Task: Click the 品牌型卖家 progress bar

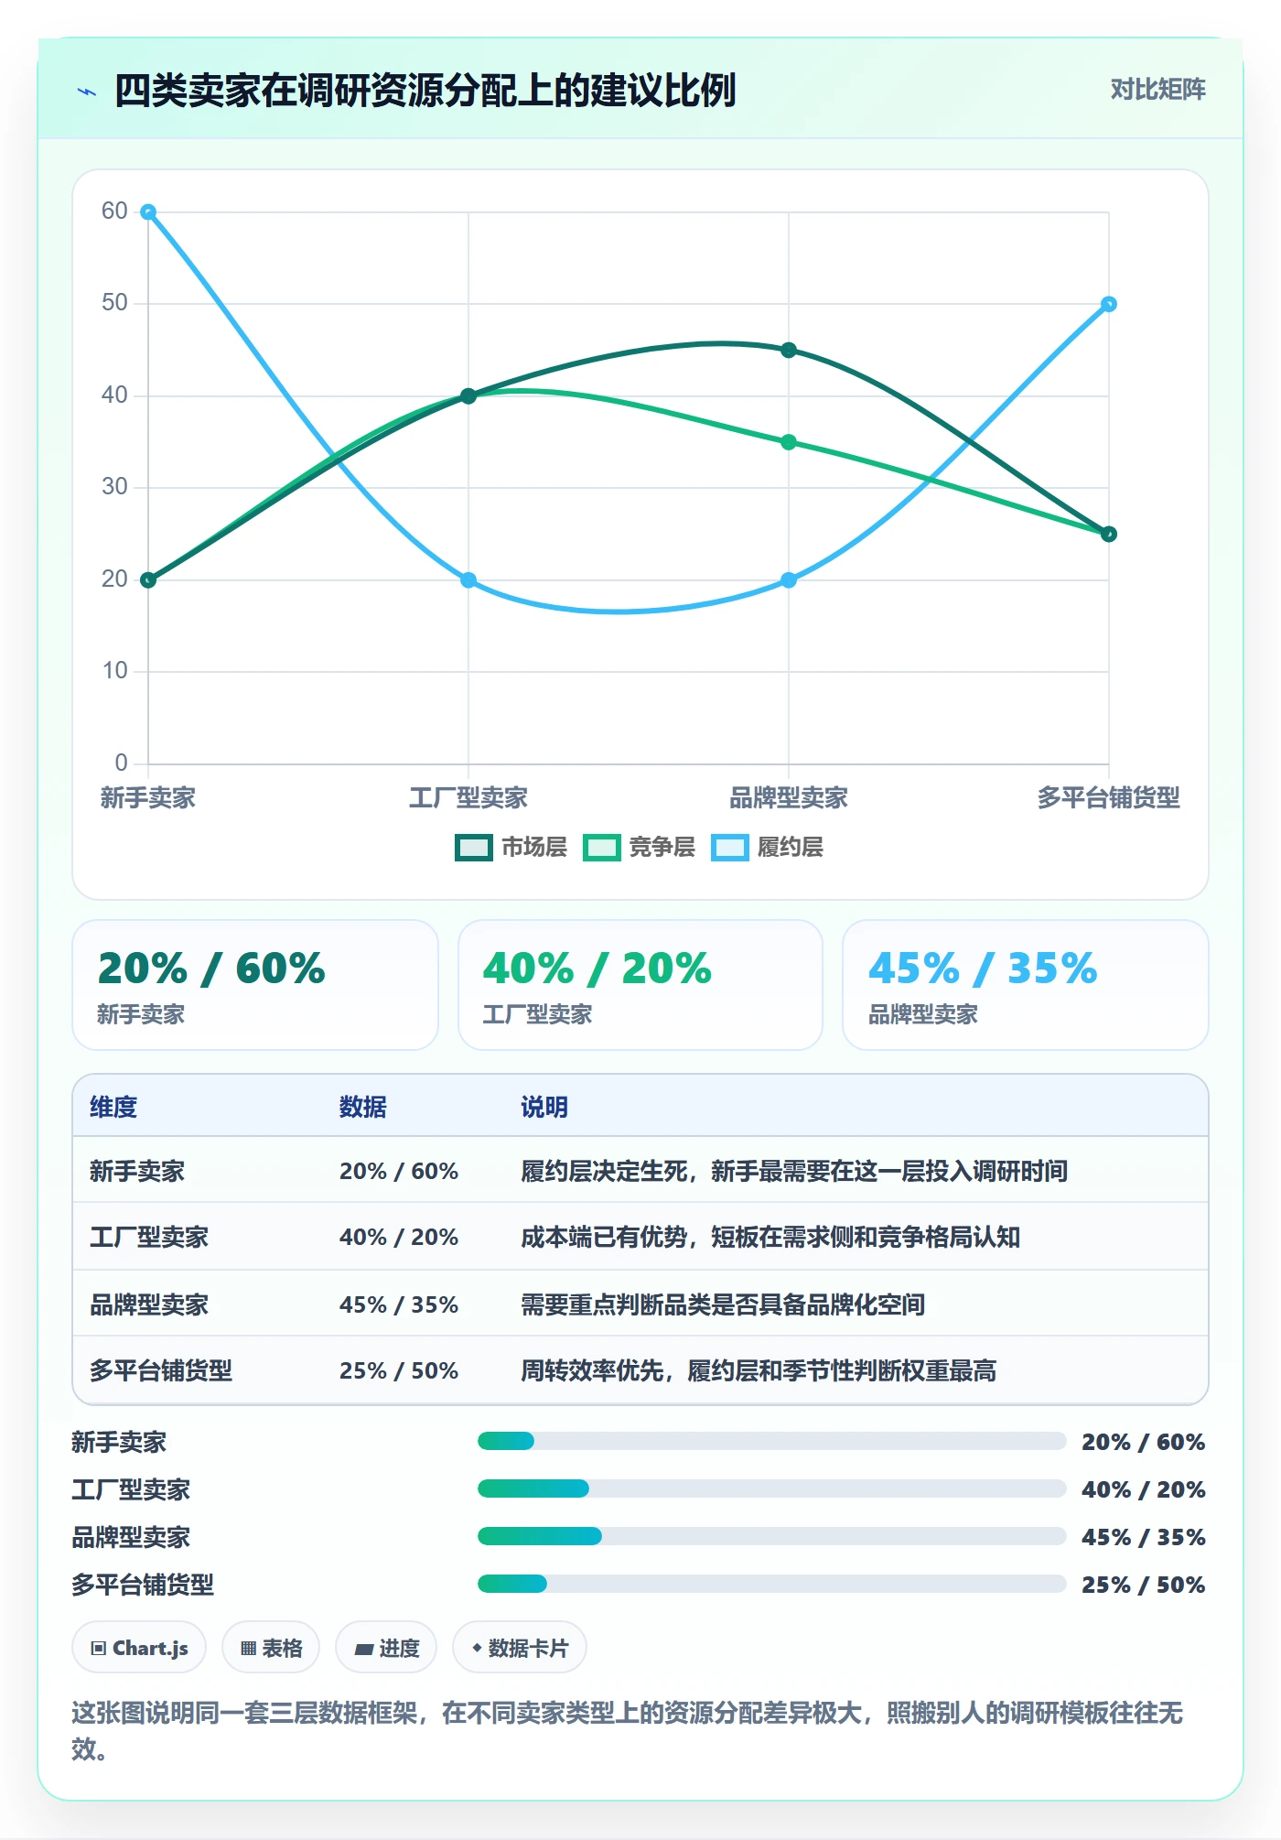Action: pos(771,1536)
